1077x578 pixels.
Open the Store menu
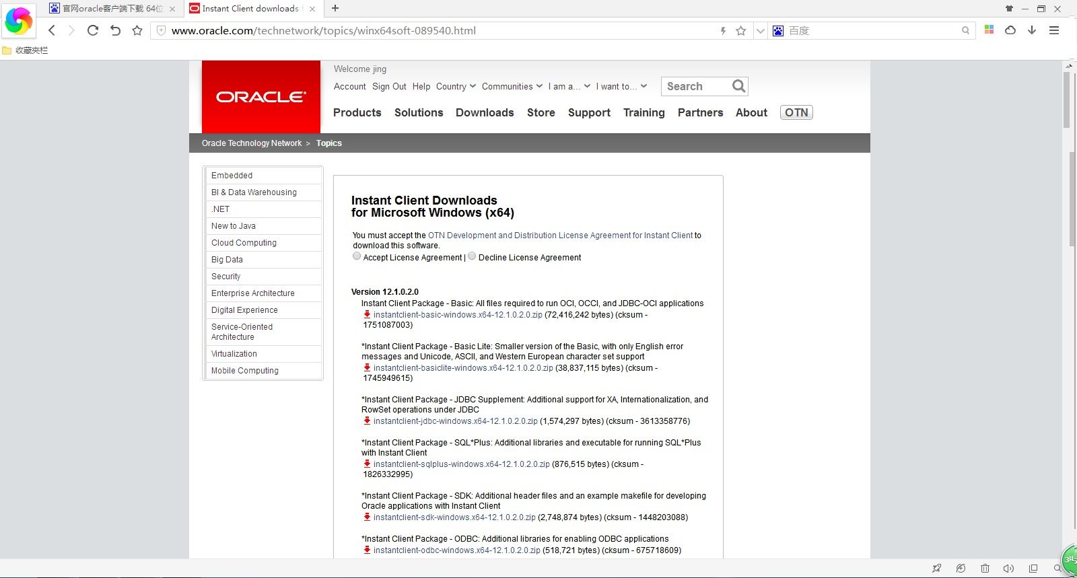(x=541, y=112)
